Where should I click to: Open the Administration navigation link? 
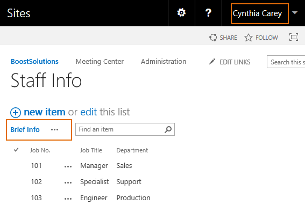164,62
